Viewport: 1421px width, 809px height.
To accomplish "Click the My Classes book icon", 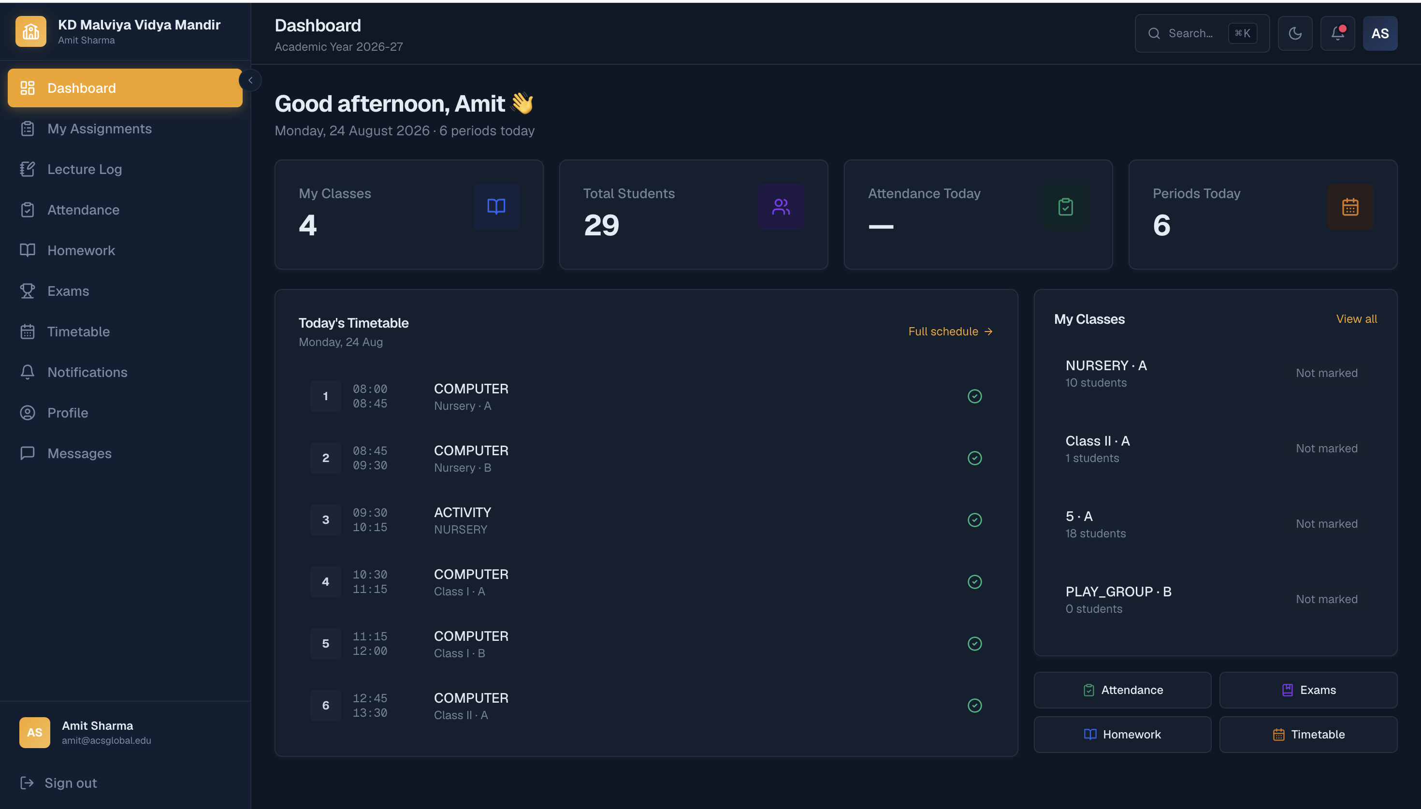I will click(496, 207).
